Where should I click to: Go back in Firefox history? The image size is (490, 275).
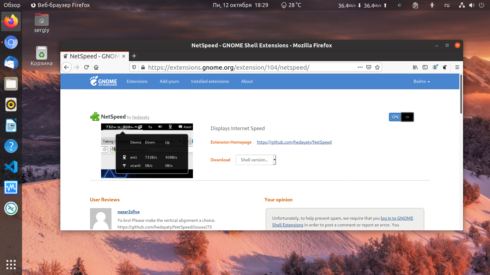tap(66, 67)
